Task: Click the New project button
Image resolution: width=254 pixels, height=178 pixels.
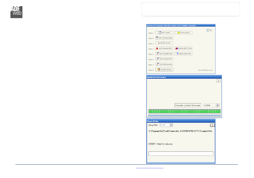Action: (164, 33)
